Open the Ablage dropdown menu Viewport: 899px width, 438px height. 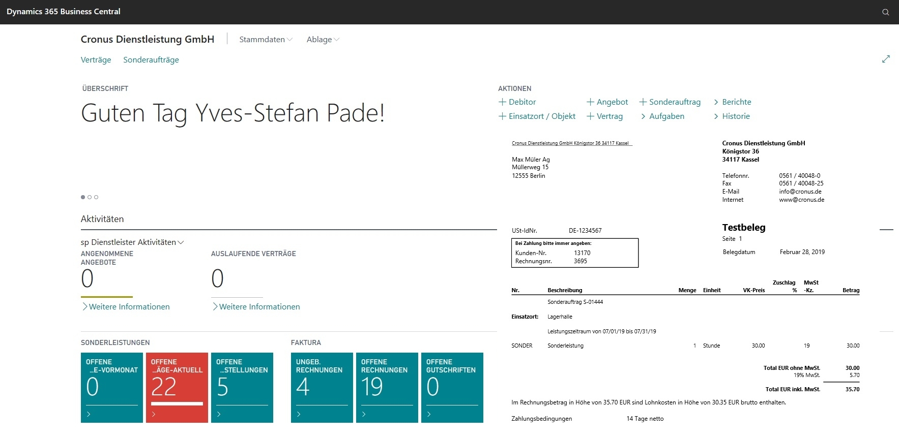(x=323, y=40)
